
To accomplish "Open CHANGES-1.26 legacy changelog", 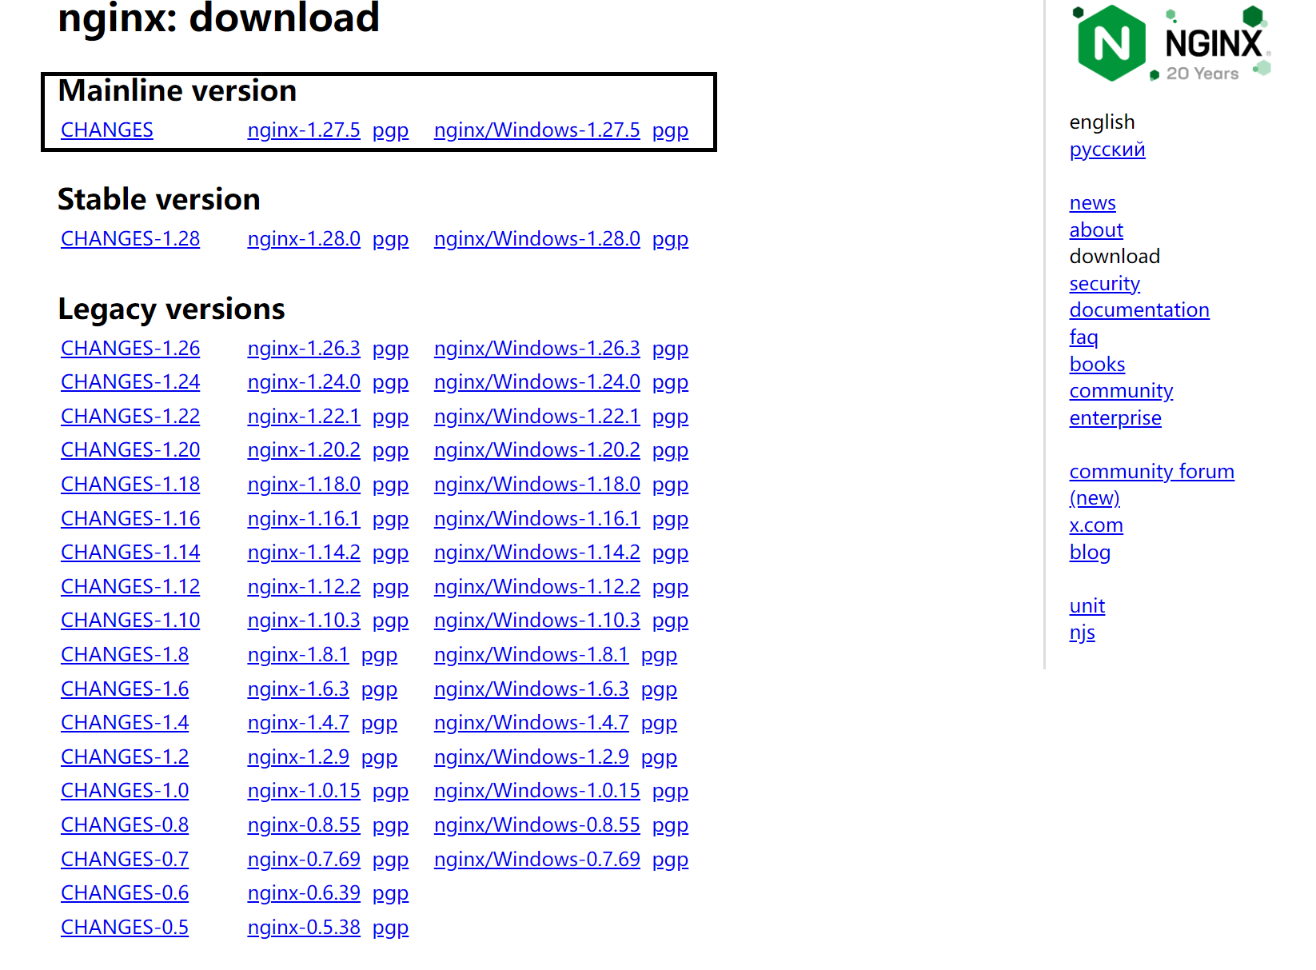I will [x=130, y=349].
